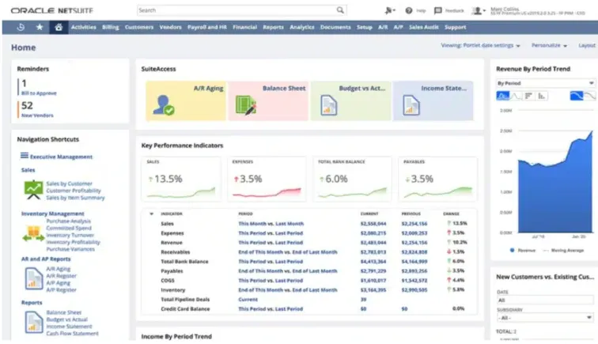Open the Activities menu
Image resolution: width=598 pixels, height=344 pixels.
84,27
